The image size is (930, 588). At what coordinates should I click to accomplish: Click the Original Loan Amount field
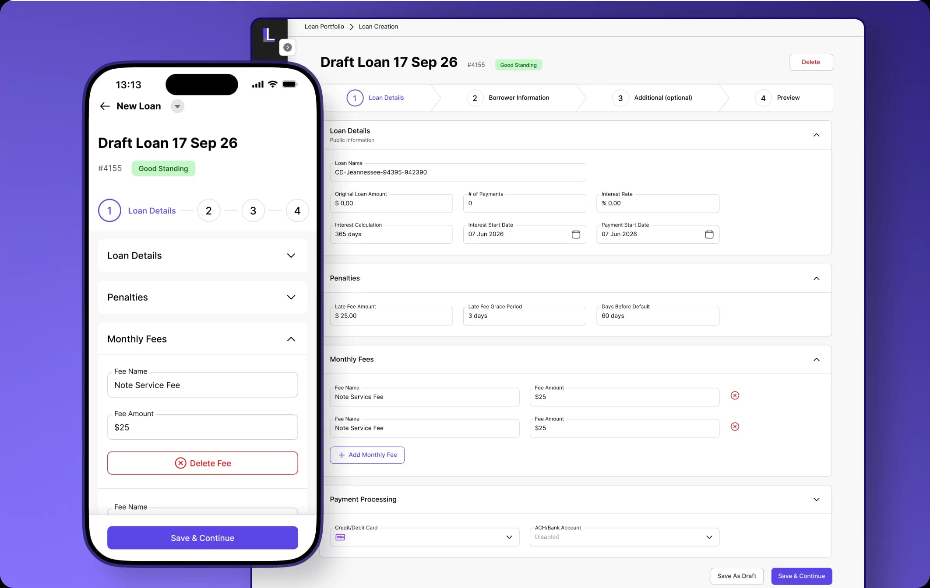point(391,203)
